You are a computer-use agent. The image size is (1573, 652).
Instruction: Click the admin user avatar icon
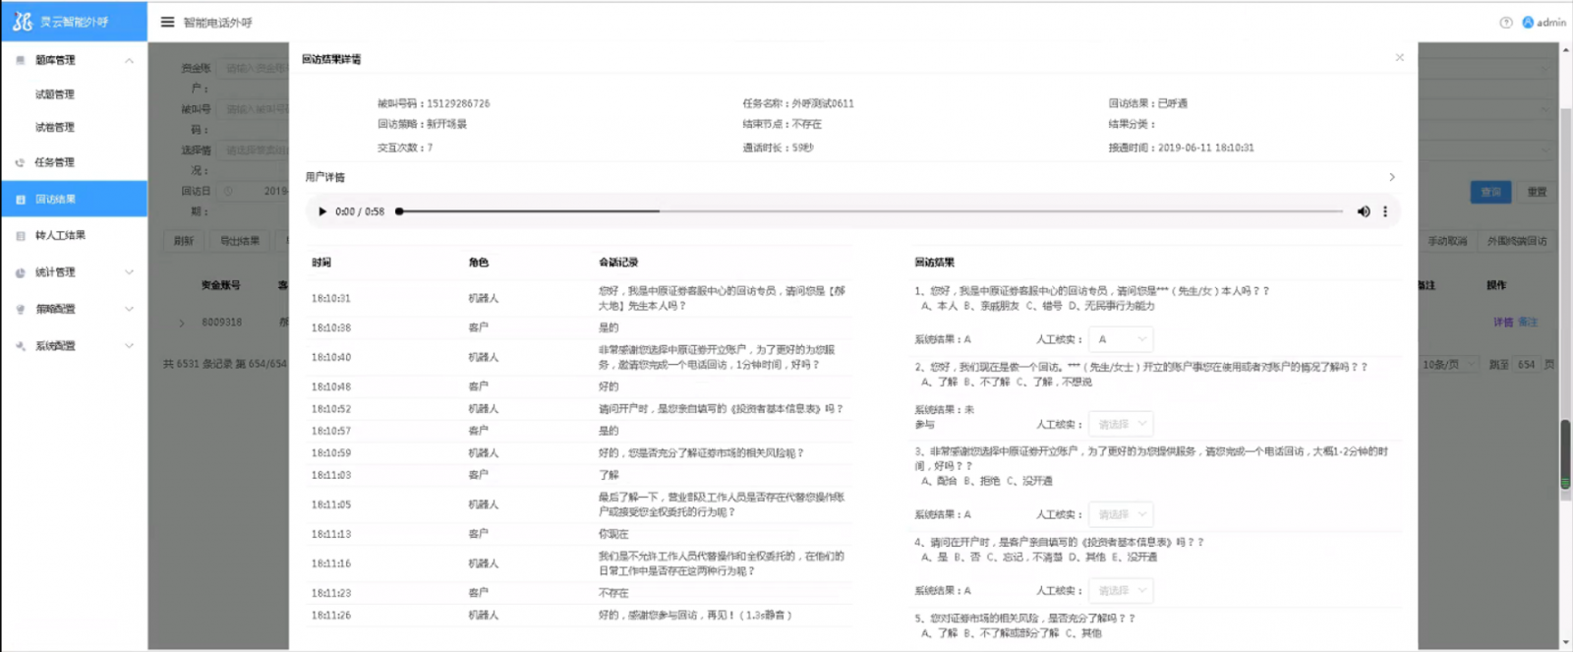coord(1528,23)
